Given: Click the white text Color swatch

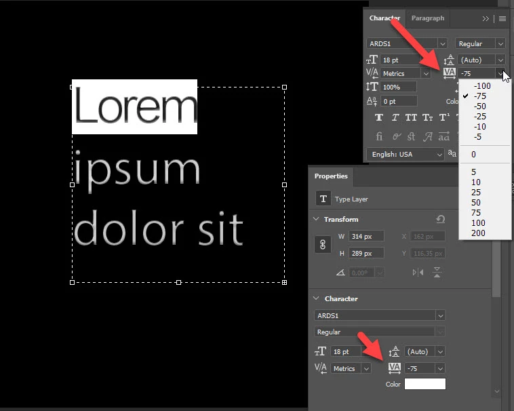Looking at the screenshot, I should point(425,384).
